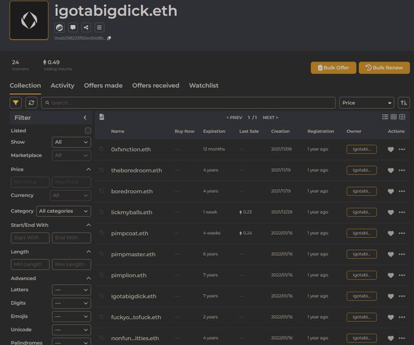Click the Max Price input field
Screen dimensions: 414x345
(x=72, y=182)
